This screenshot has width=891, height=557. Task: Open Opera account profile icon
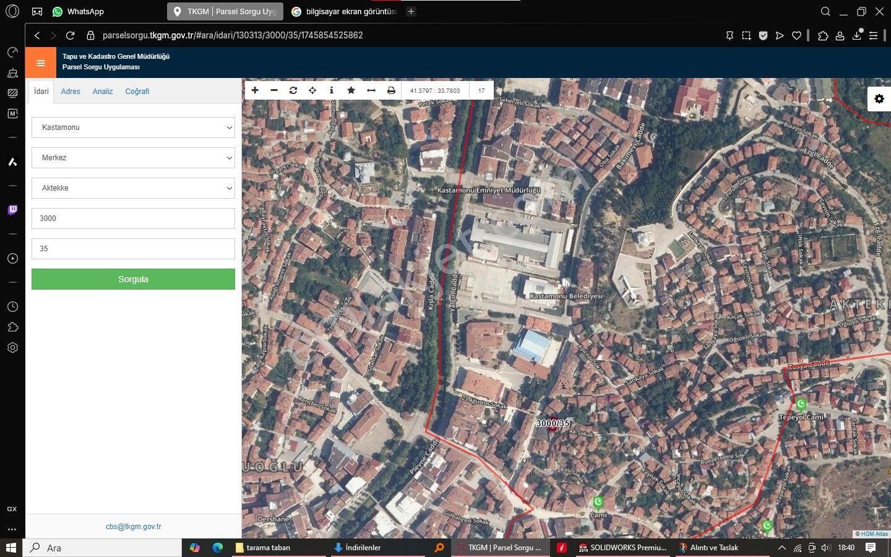pos(840,36)
